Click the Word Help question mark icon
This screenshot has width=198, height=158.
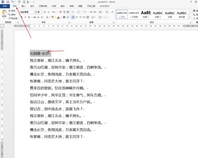(191, 2)
